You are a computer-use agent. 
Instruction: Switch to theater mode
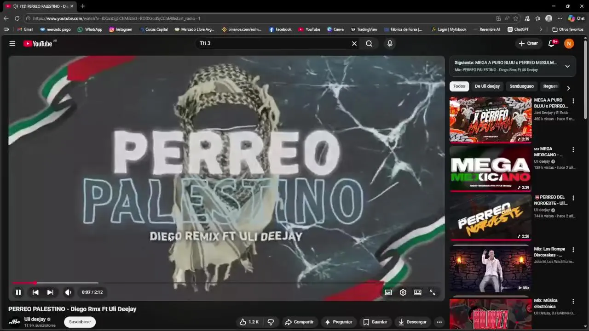(418, 292)
